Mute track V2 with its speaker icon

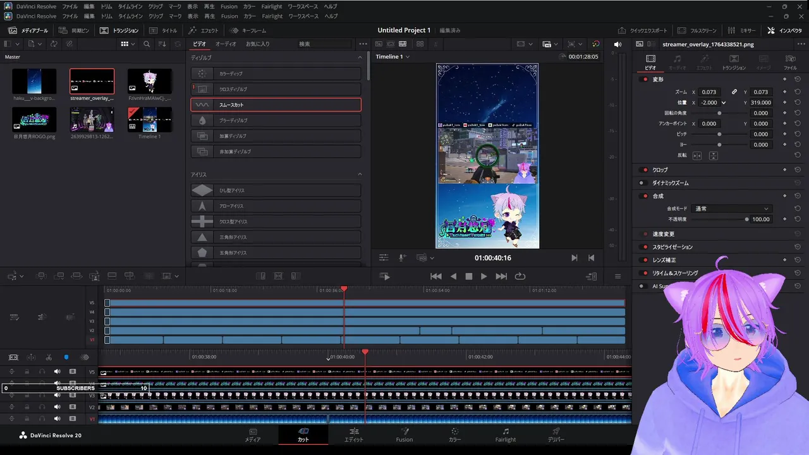[57, 407]
